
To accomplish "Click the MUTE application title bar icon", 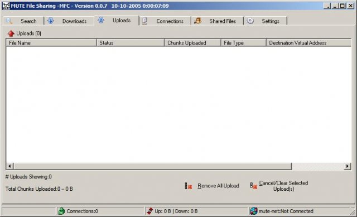I will [x=6, y=6].
